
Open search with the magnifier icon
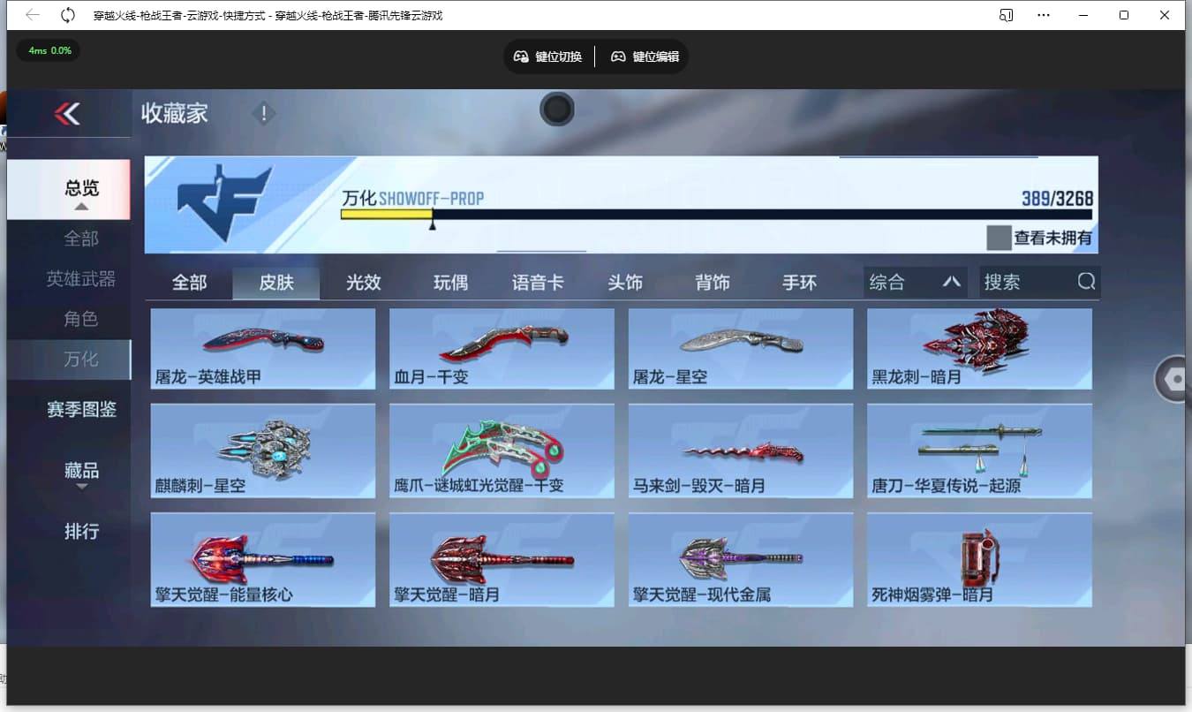(1085, 282)
